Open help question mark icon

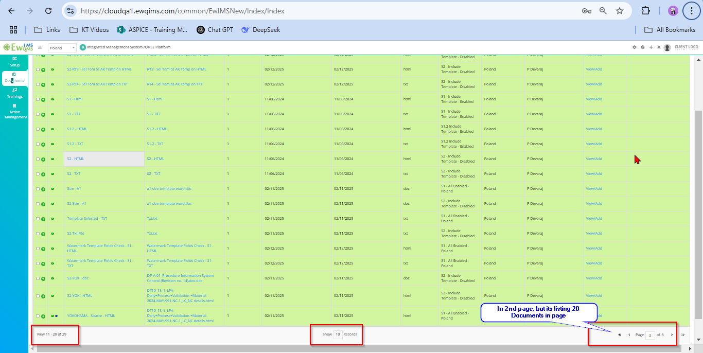coord(642,47)
